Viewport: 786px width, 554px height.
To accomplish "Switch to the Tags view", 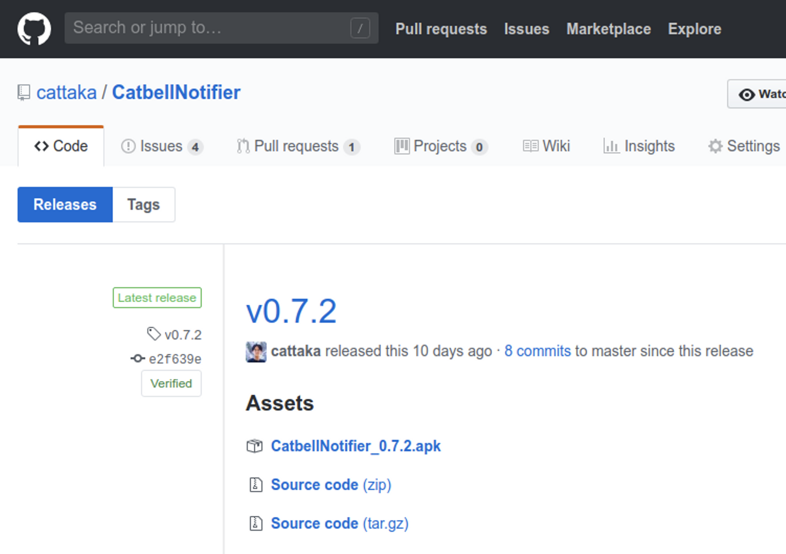I will coord(144,204).
